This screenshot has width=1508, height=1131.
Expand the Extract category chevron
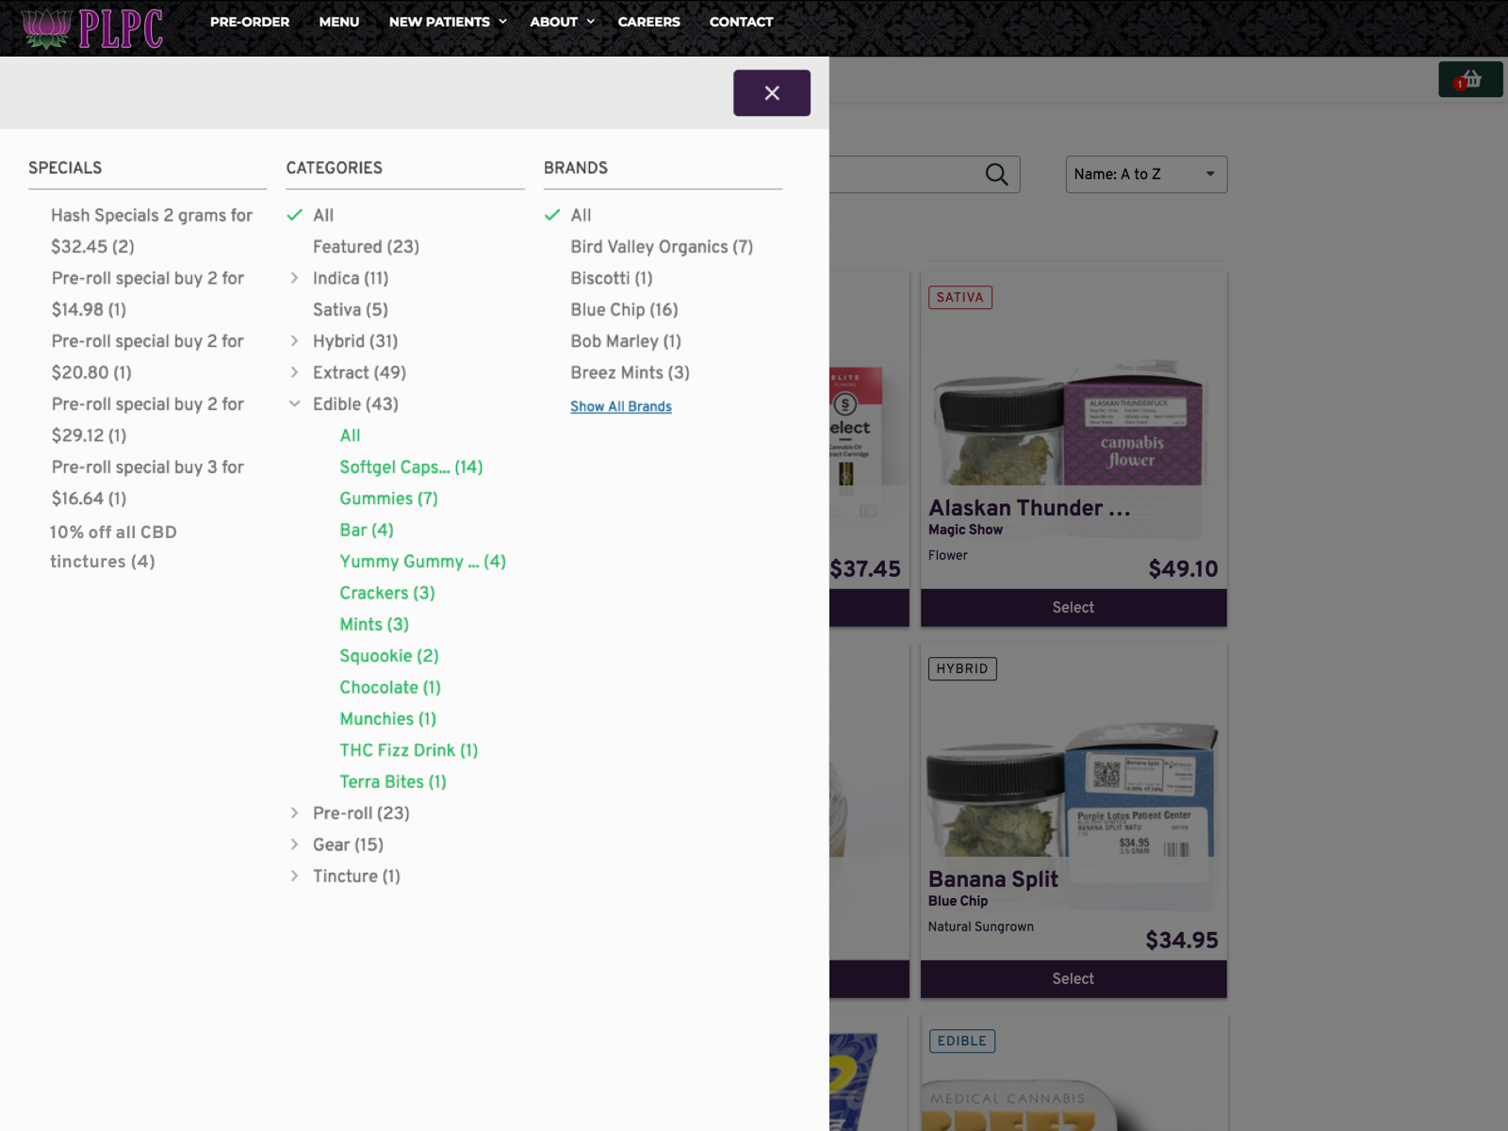pos(294,372)
